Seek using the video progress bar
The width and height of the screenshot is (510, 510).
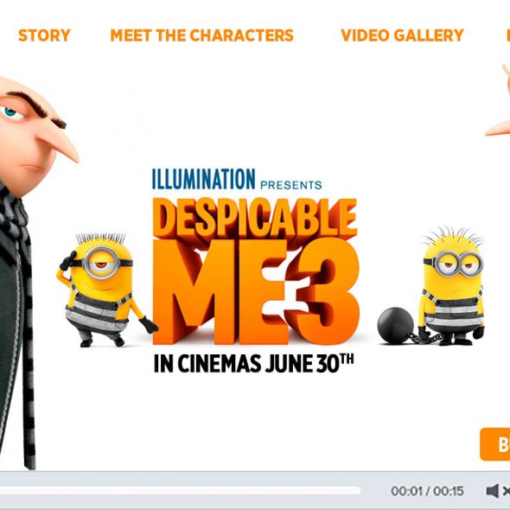click(181, 490)
